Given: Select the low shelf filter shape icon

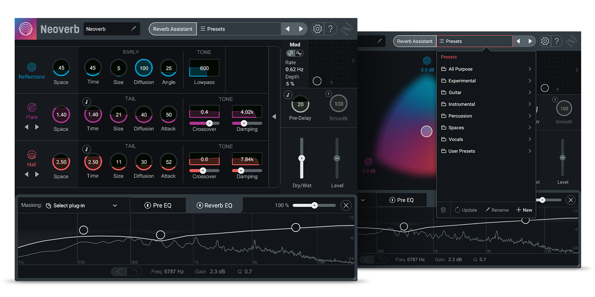Looking at the screenshot, I should (x=119, y=272).
